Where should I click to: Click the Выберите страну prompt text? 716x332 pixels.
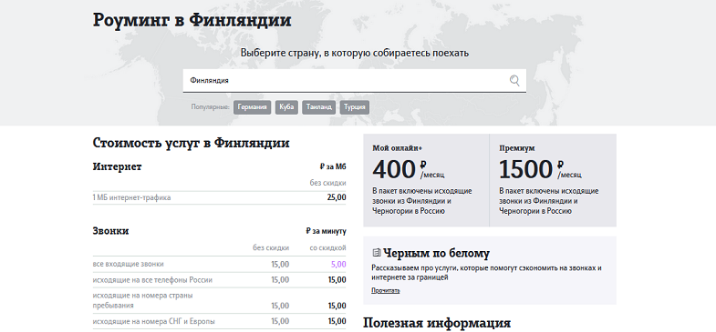(354, 54)
